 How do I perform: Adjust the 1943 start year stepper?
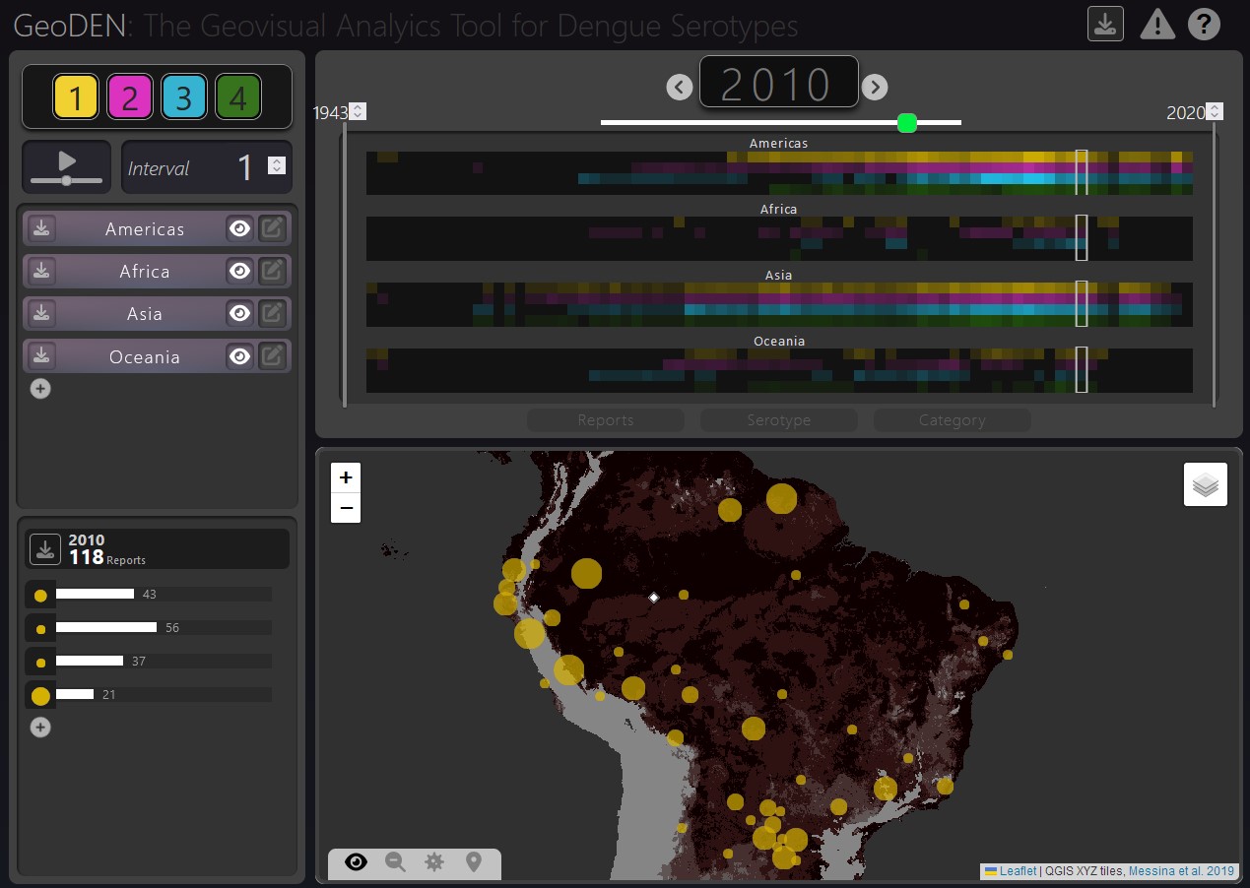[x=359, y=112]
